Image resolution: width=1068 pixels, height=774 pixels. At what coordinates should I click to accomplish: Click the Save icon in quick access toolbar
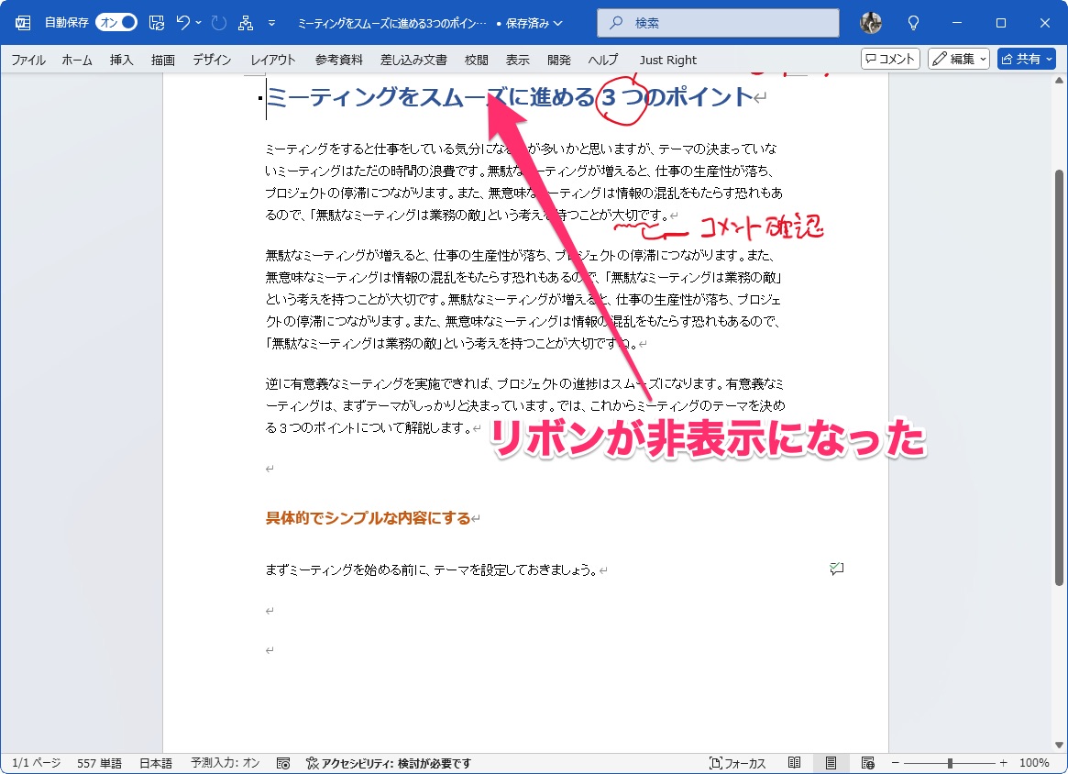(x=156, y=22)
